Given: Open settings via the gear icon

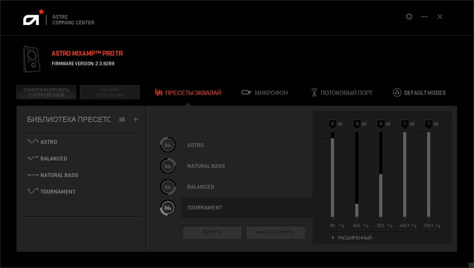Looking at the screenshot, I should pyautogui.click(x=409, y=17).
